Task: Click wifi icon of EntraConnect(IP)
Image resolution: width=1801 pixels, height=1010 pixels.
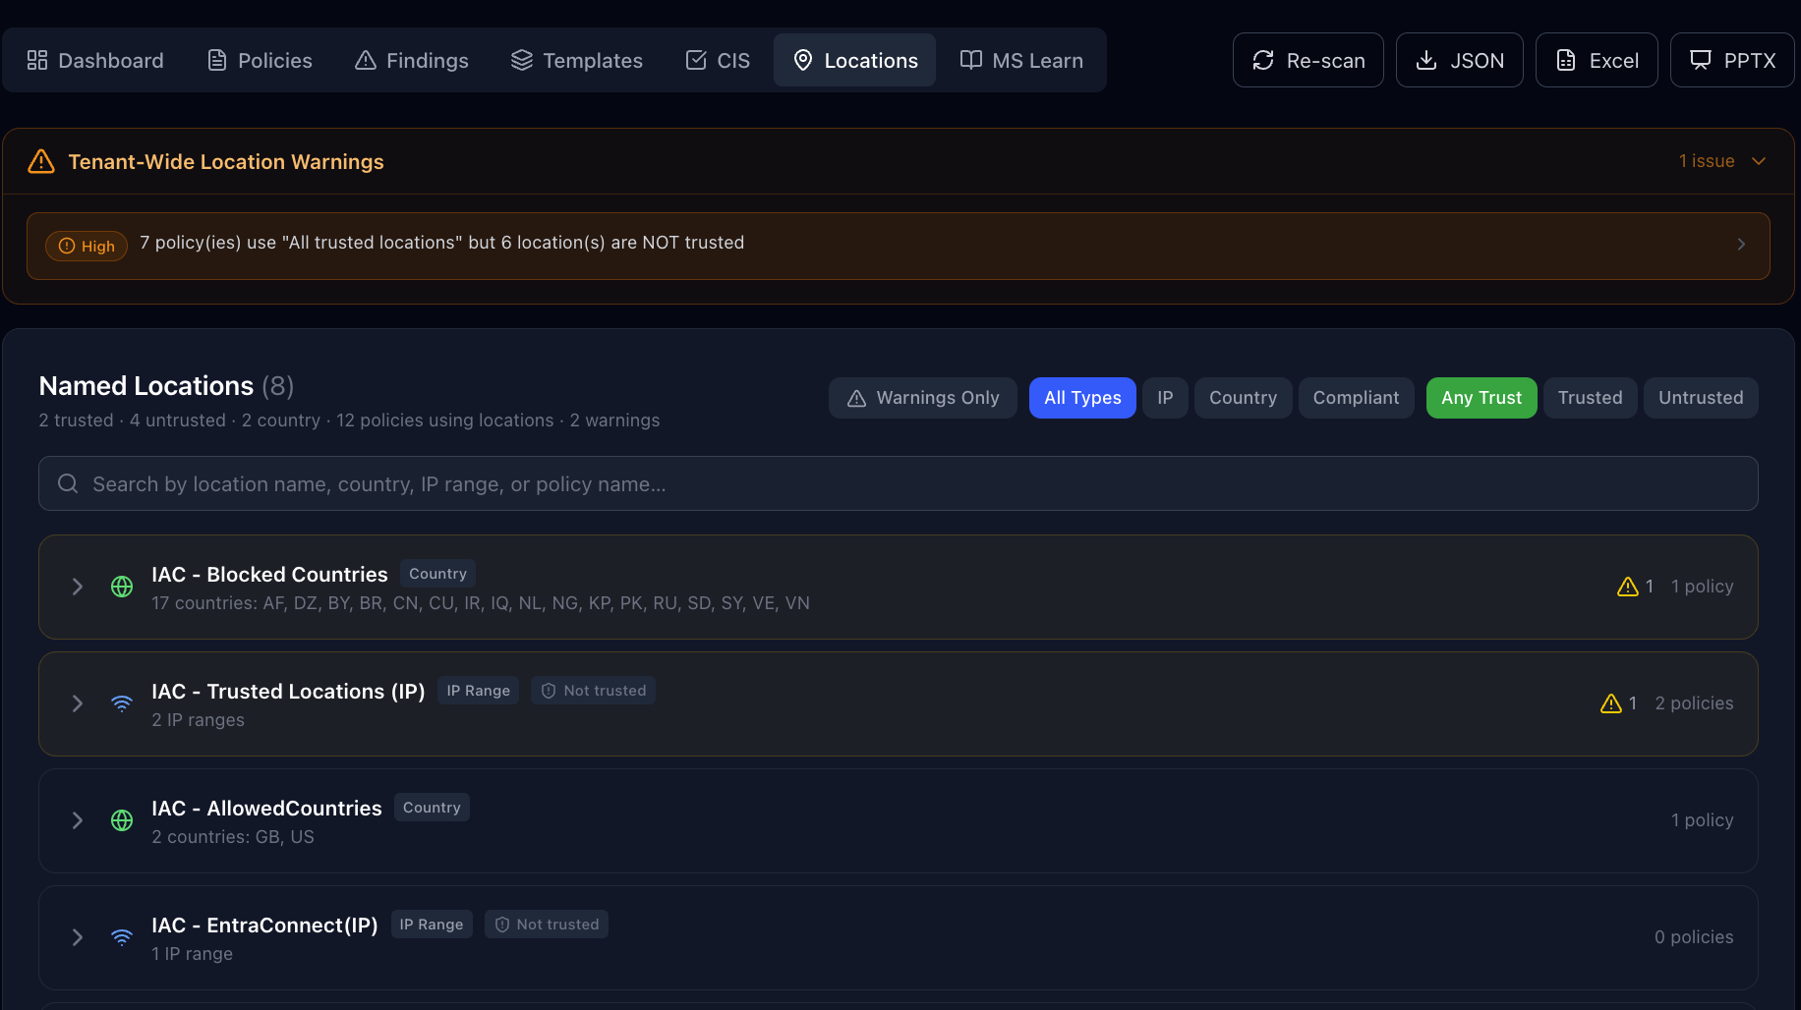Action: point(122,937)
